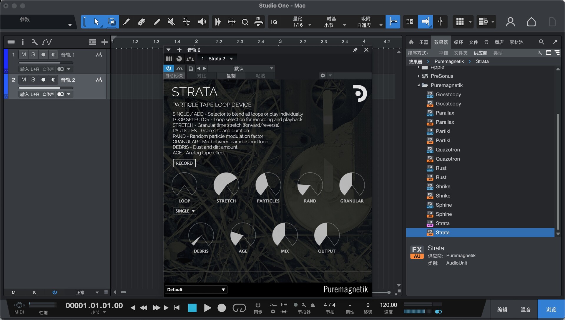Collapse the Puremagnetik folder

tap(418, 85)
